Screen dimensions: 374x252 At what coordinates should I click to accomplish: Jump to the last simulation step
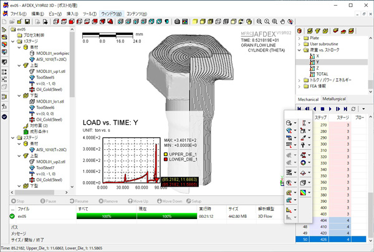click(345, 109)
